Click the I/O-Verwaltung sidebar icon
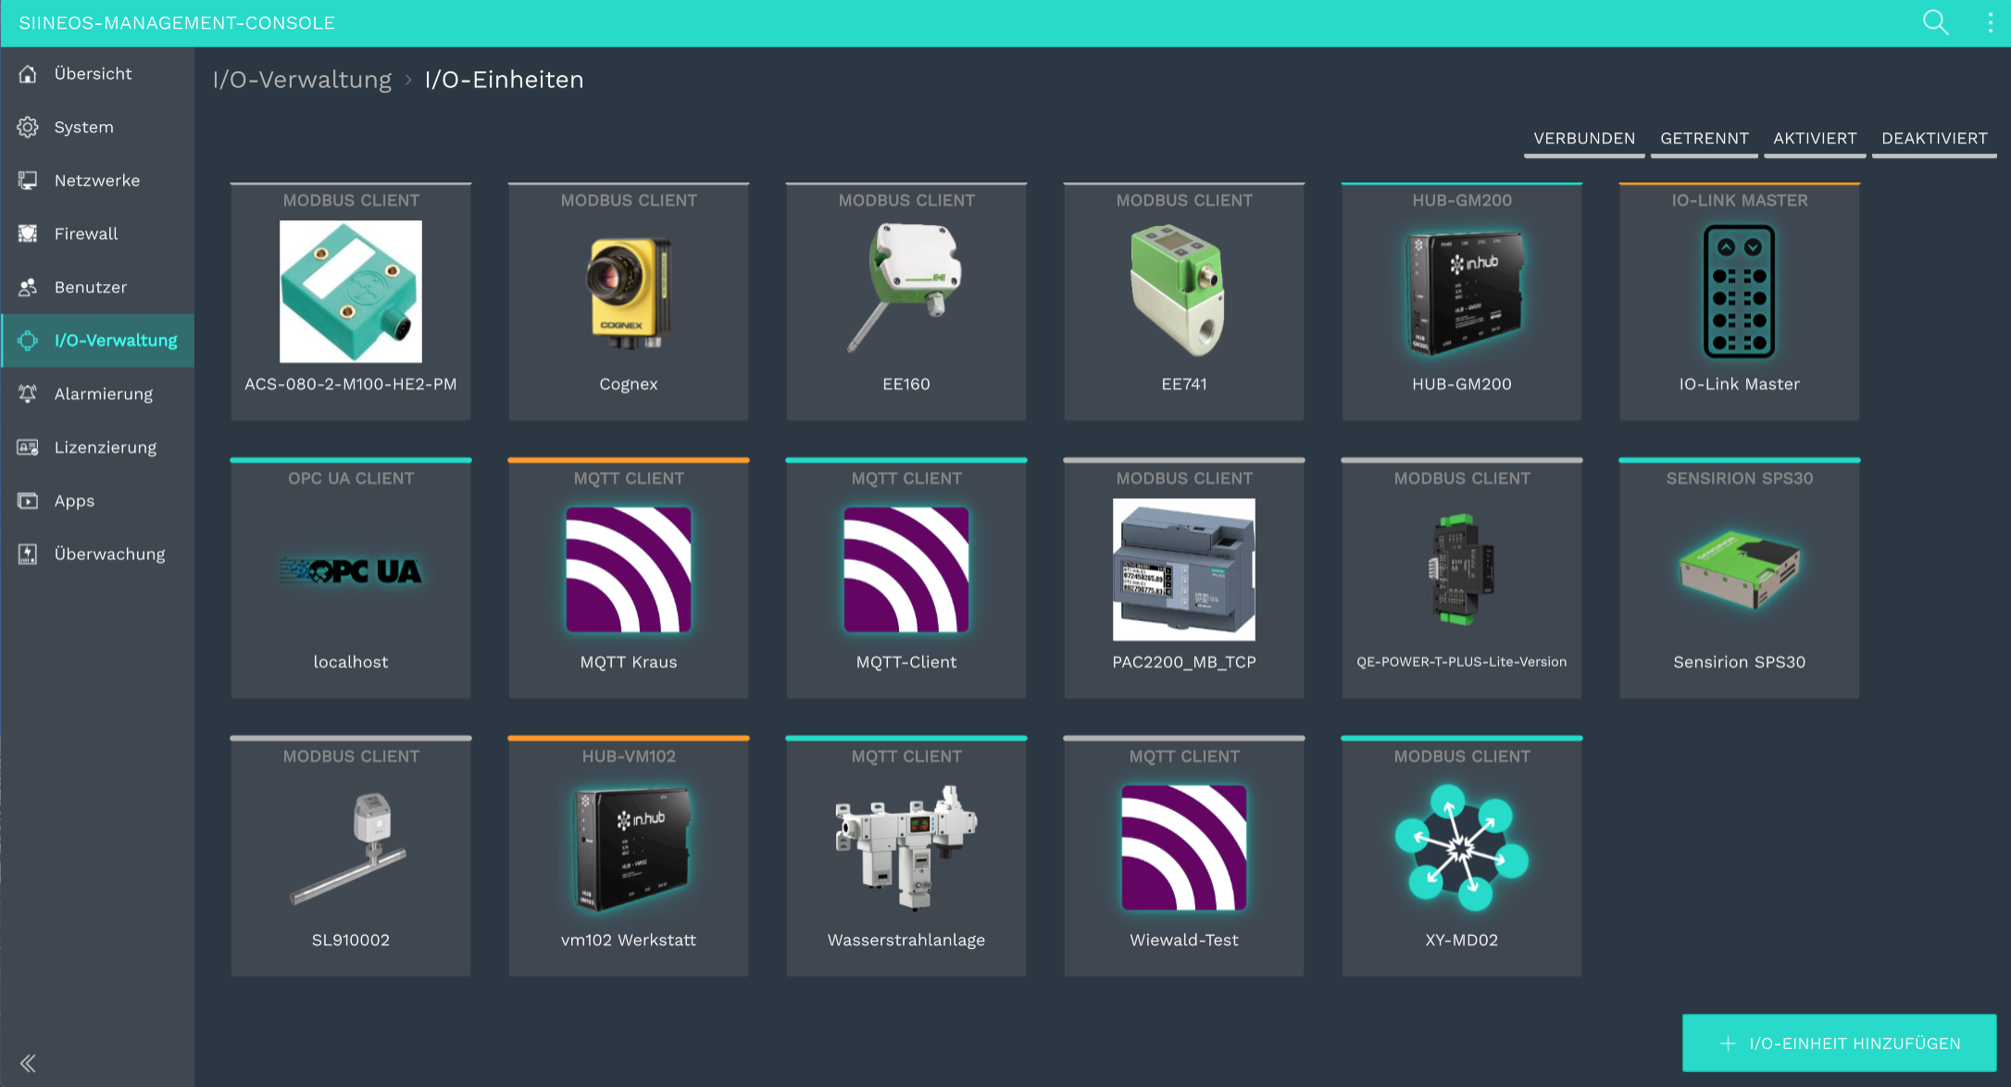The image size is (2011, 1087). [x=28, y=341]
